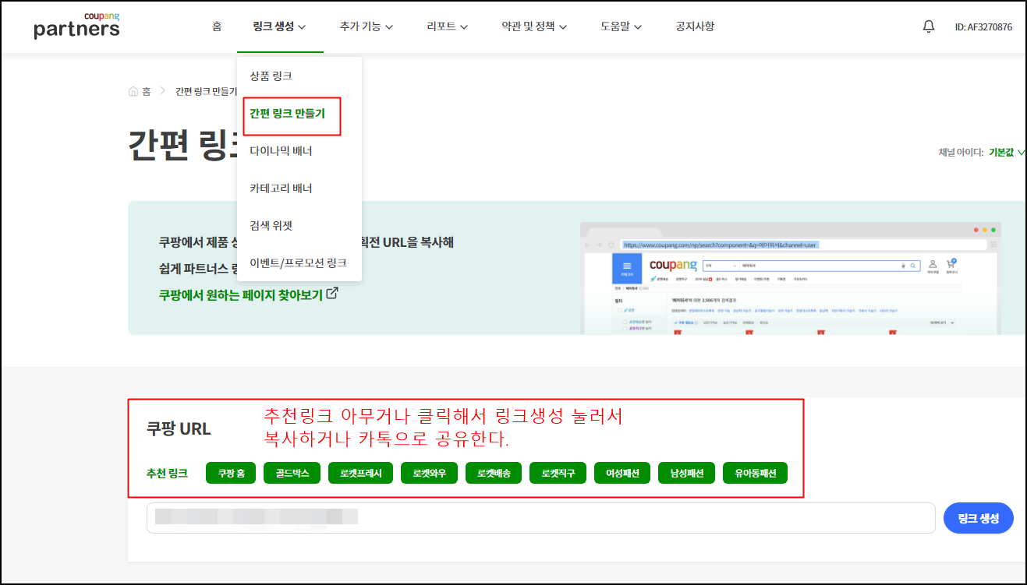Viewport: 1027px width, 585px height.
Task: Click the 여성패션 recommended link button
Action: pos(622,473)
